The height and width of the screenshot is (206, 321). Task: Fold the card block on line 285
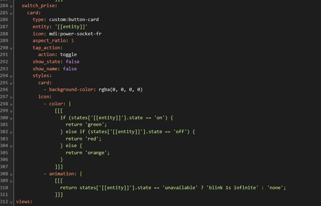pyautogui.click(x=12, y=13)
